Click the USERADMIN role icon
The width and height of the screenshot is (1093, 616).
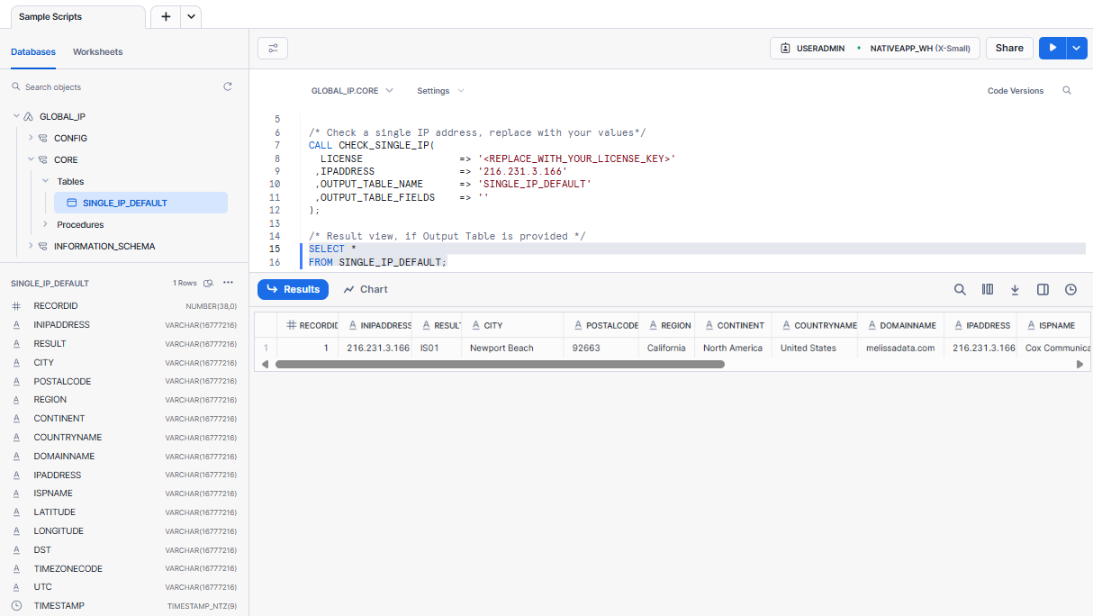point(786,48)
